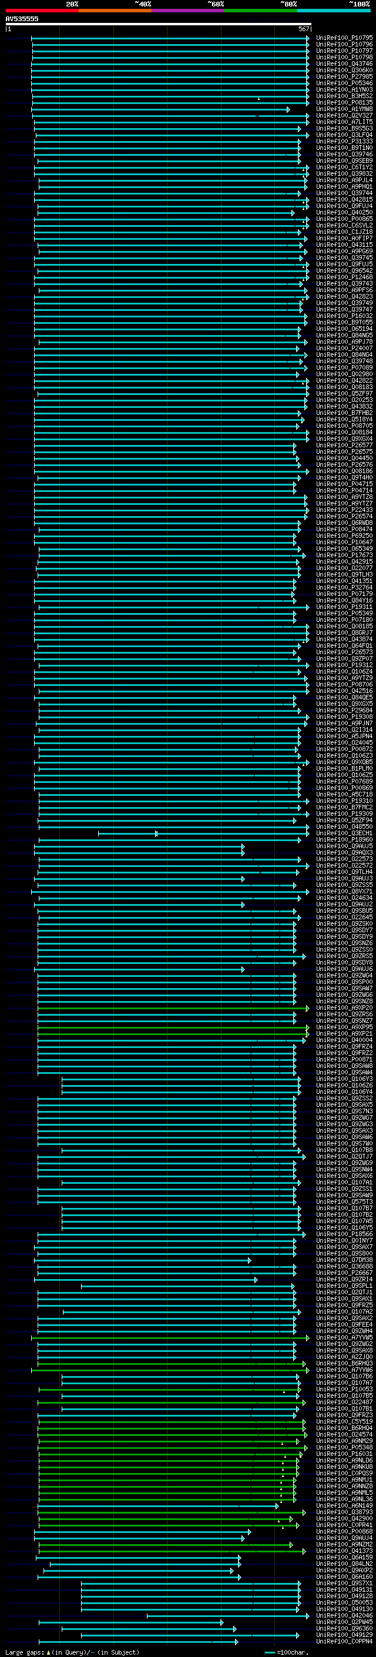Click the alignment bar of UniRef100_Q3ECH1
376x1657 pixels.
click(x=203, y=833)
